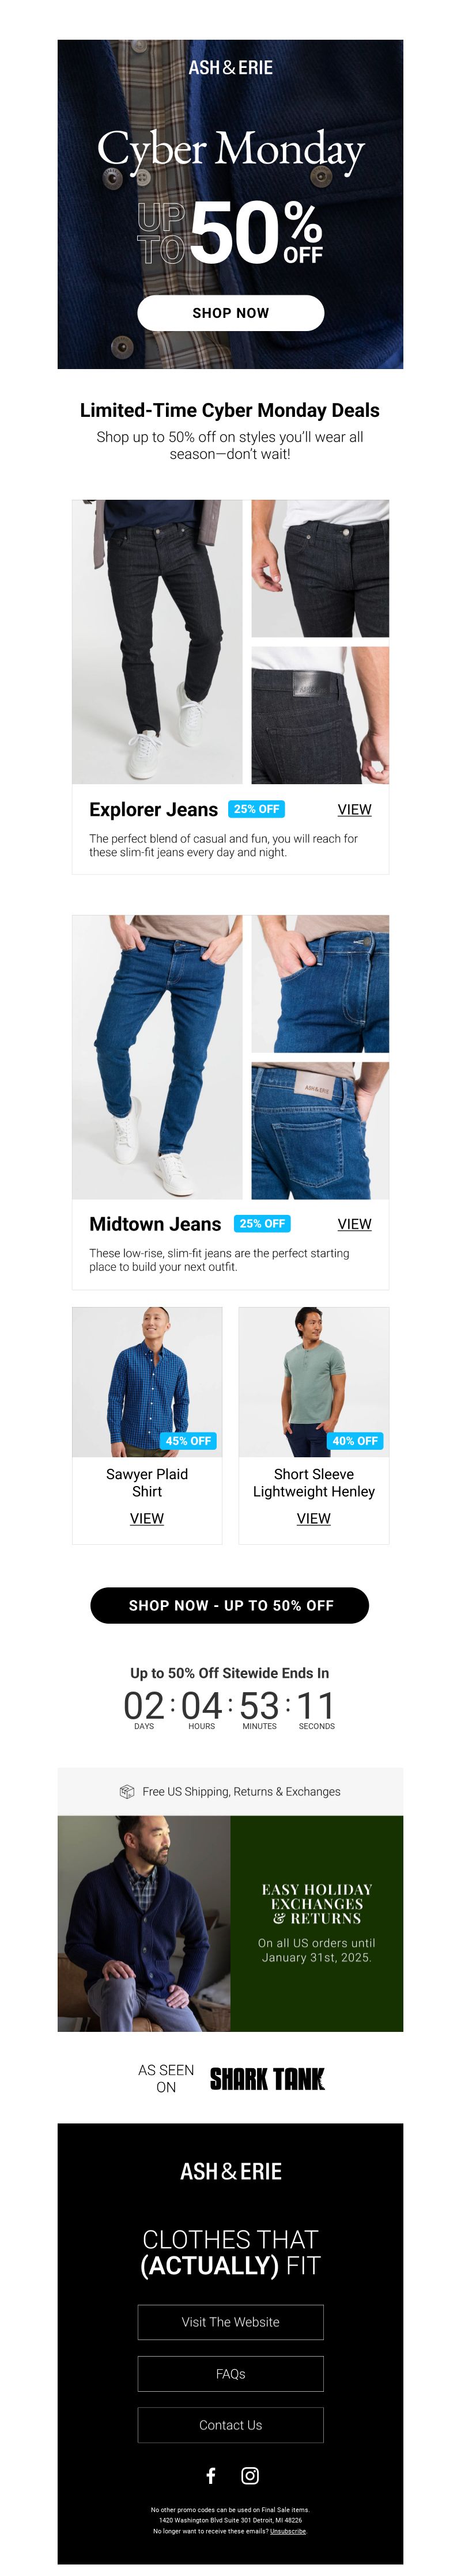Image resolution: width=461 pixels, height=2576 pixels.
Task: View the Midtown Jeans product
Action: point(354,1224)
